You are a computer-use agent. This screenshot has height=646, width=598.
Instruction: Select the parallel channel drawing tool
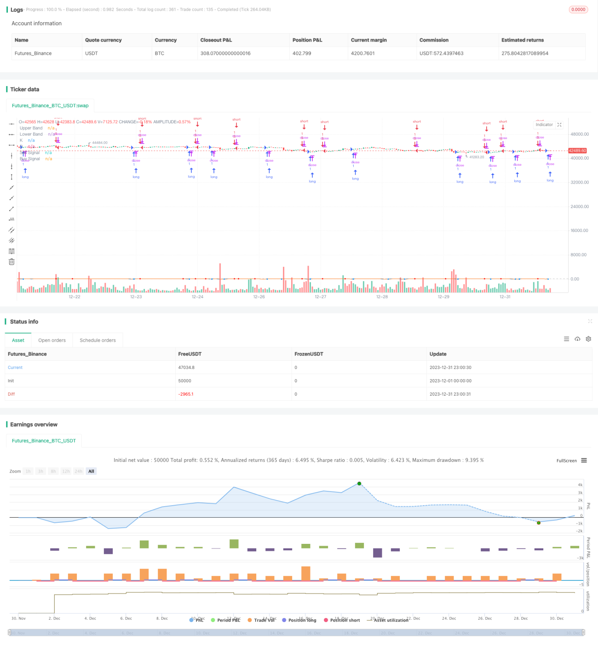[11, 230]
